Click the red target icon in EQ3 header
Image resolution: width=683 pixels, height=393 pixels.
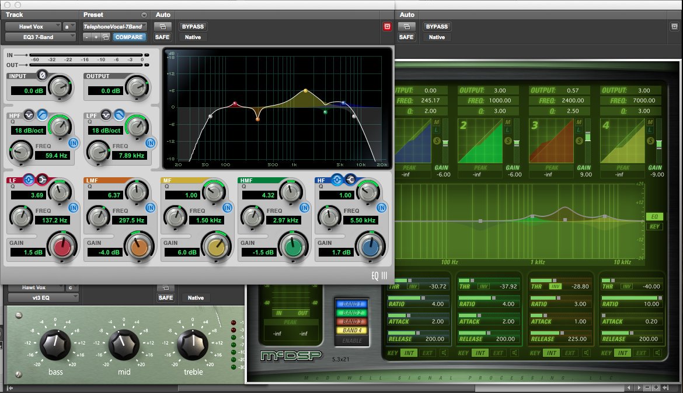[387, 27]
